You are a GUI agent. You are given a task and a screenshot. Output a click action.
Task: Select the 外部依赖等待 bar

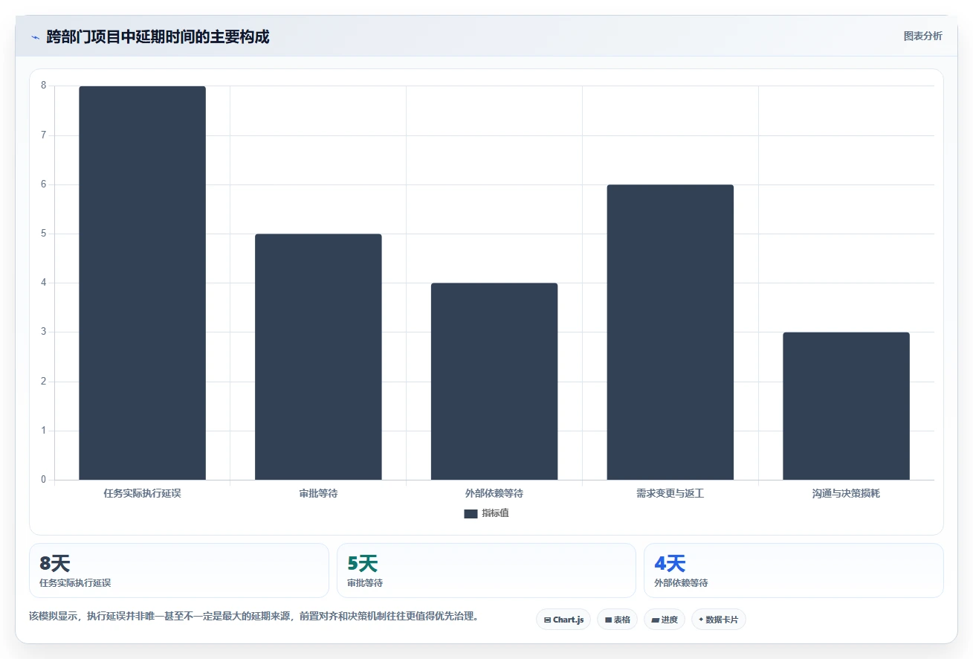tap(494, 382)
